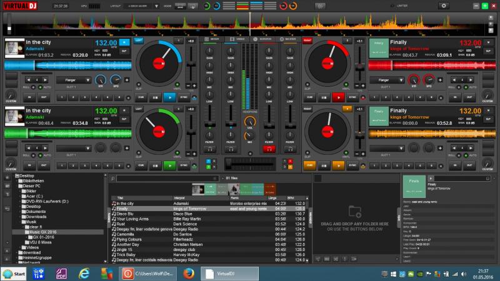Select the Music GX 2016 folder

point(43,232)
